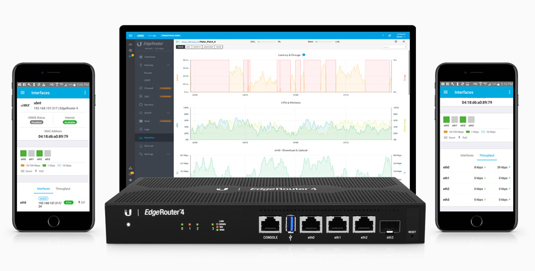Click the CPU usage bar above the charts

[266, 41]
